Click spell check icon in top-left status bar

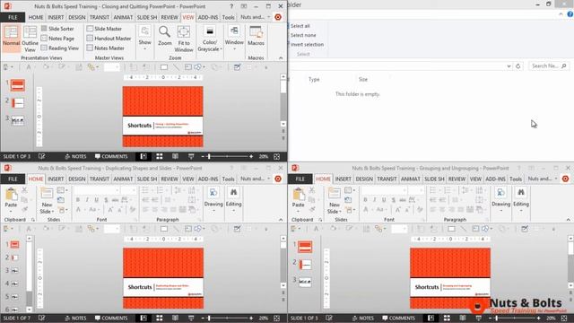click(x=42, y=156)
